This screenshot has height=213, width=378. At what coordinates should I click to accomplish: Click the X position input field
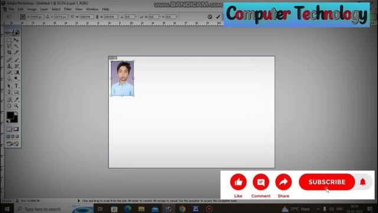37,17
